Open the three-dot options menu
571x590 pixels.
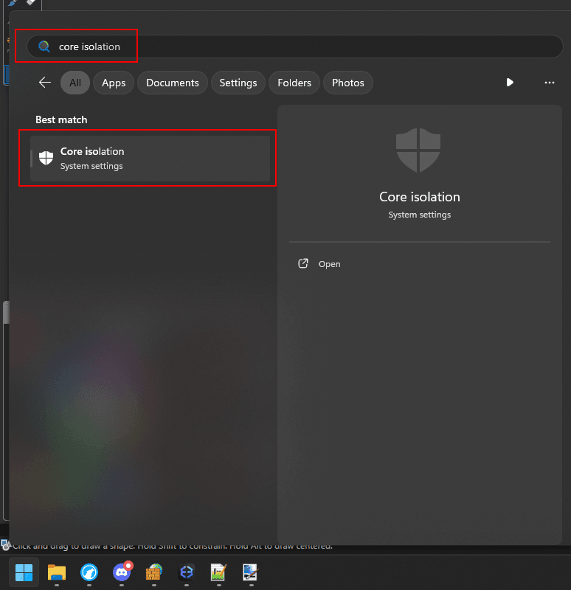tap(550, 83)
